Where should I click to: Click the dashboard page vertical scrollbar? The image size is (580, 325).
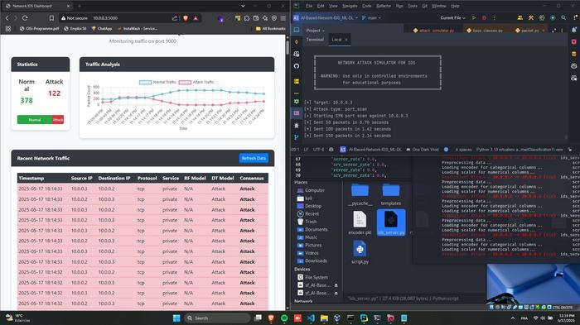tap(288, 47)
